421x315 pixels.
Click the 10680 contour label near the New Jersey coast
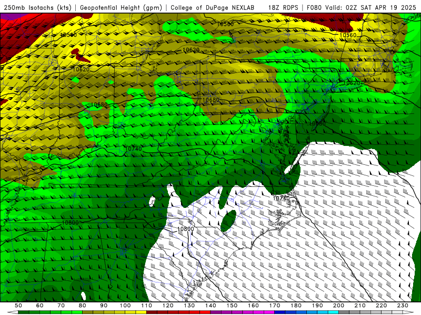coord(317,123)
